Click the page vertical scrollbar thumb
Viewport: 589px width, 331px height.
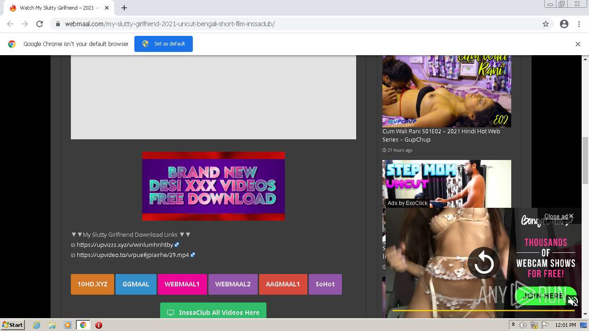point(585,160)
